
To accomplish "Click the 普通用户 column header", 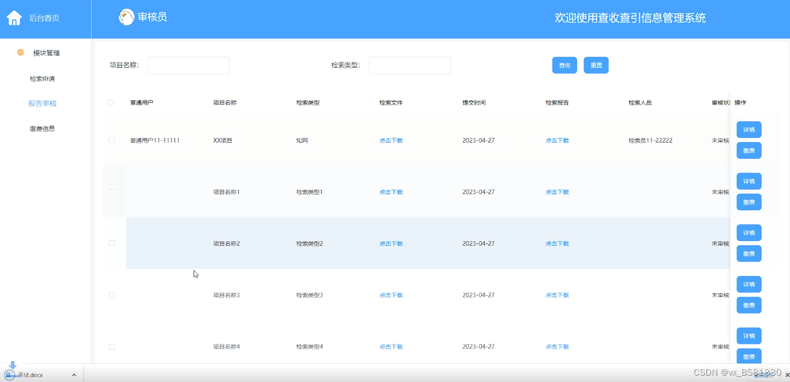I will (142, 103).
